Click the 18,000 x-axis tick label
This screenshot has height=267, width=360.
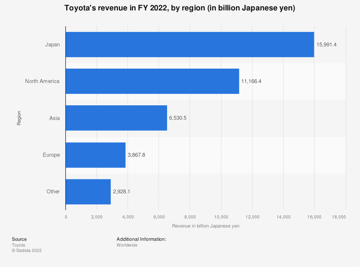tap(338, 217)
